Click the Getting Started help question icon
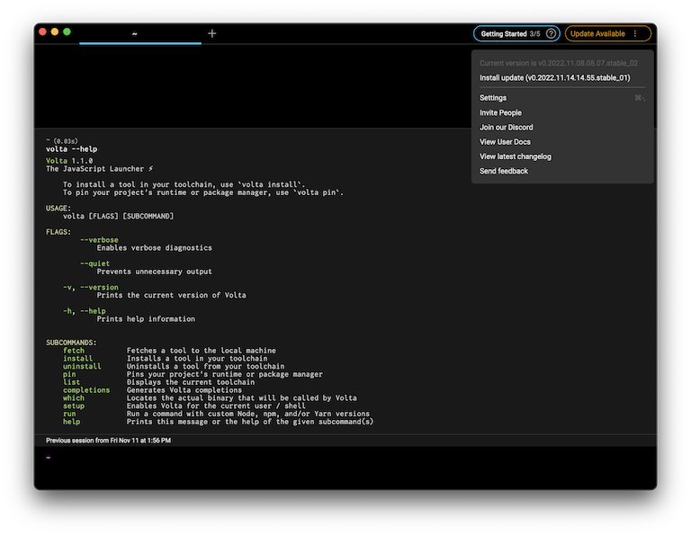Viewport: 691px width, 535px height. (x=551, y=33)
